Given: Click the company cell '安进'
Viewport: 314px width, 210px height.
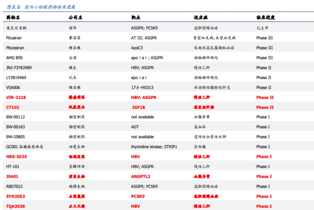Looking at the screenshot, I should pyautogui.click(x=73, y=58).
